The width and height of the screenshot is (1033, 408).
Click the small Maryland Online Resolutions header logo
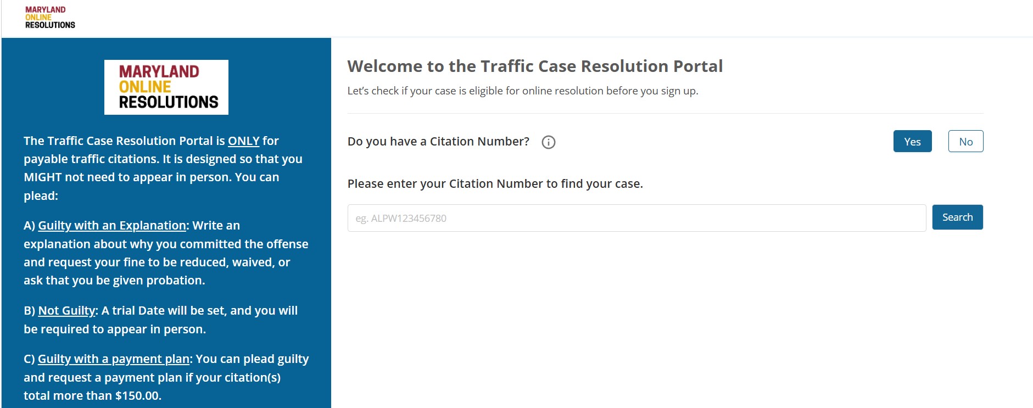(x=50, y=18)
